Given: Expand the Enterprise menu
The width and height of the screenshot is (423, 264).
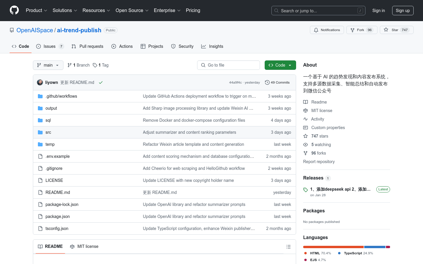Looking at the screenshot, I should [167, 11].
